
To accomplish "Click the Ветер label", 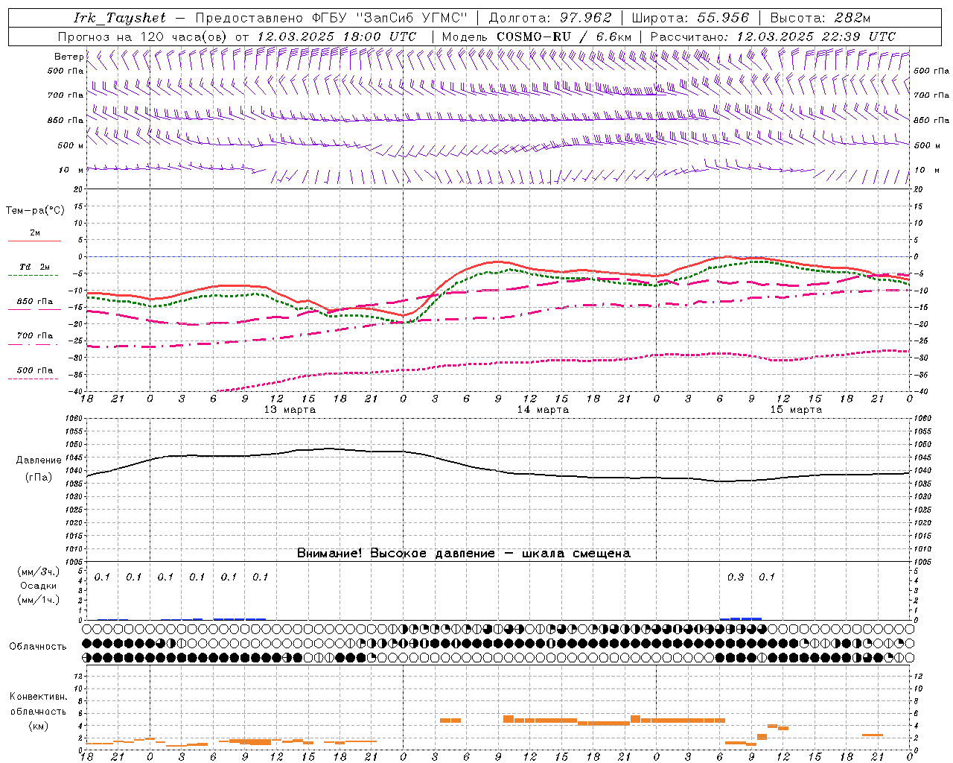I will coord(69,57).
